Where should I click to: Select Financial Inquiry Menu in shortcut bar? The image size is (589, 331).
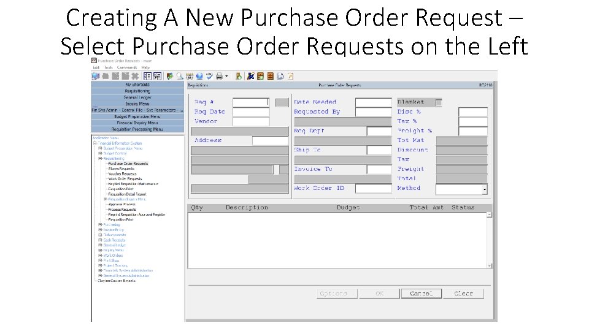tap(137, 123)
